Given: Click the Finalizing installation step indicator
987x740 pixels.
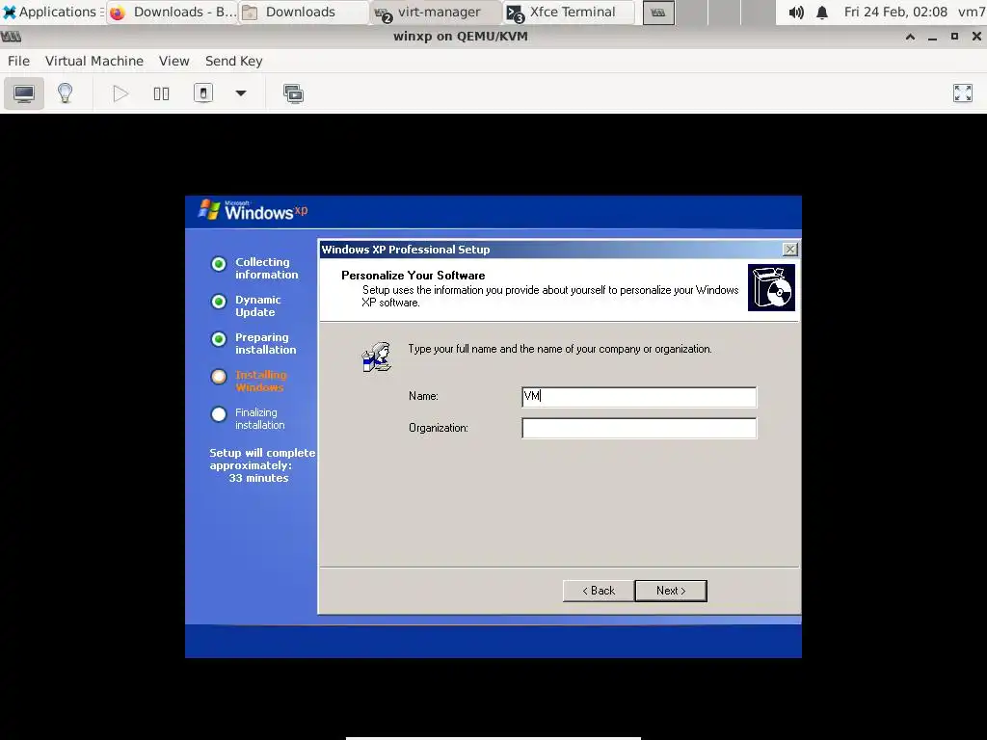Looking at the screenshot, I should pyautogui.click(x=219, y=414).
